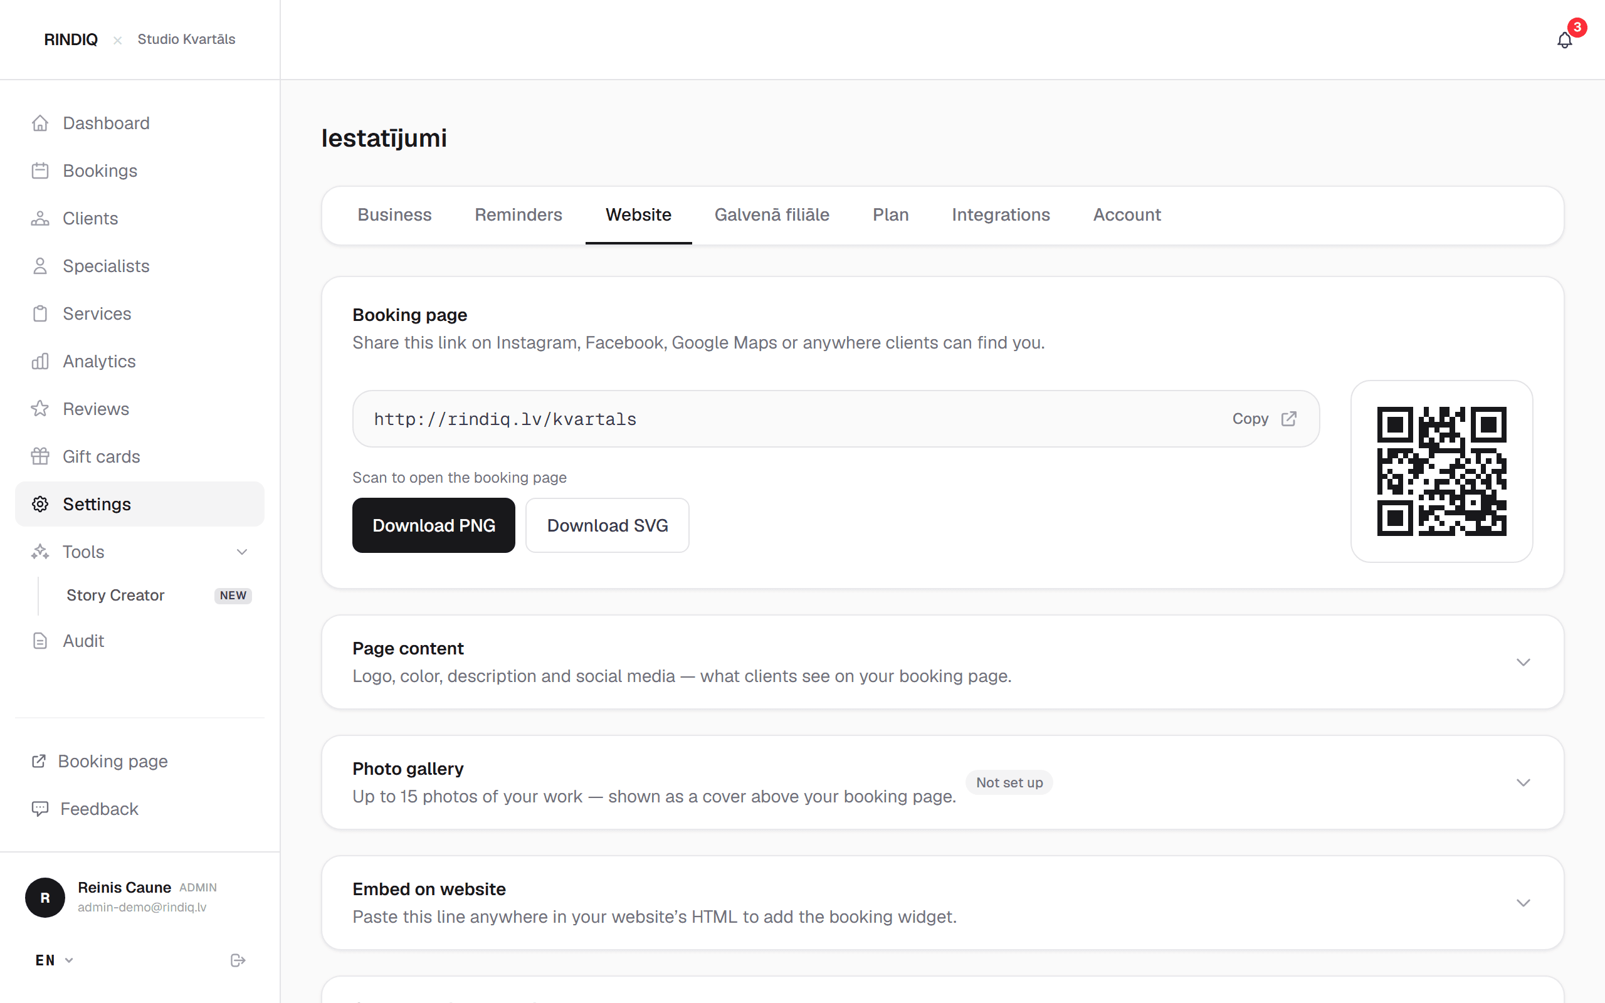Viewport: 1605px width, 1003px height.
Task: Go to the Account tab
Action: [1126, 215]
